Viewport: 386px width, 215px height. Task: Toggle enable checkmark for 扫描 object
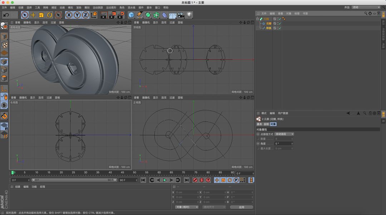click(280, 19)
